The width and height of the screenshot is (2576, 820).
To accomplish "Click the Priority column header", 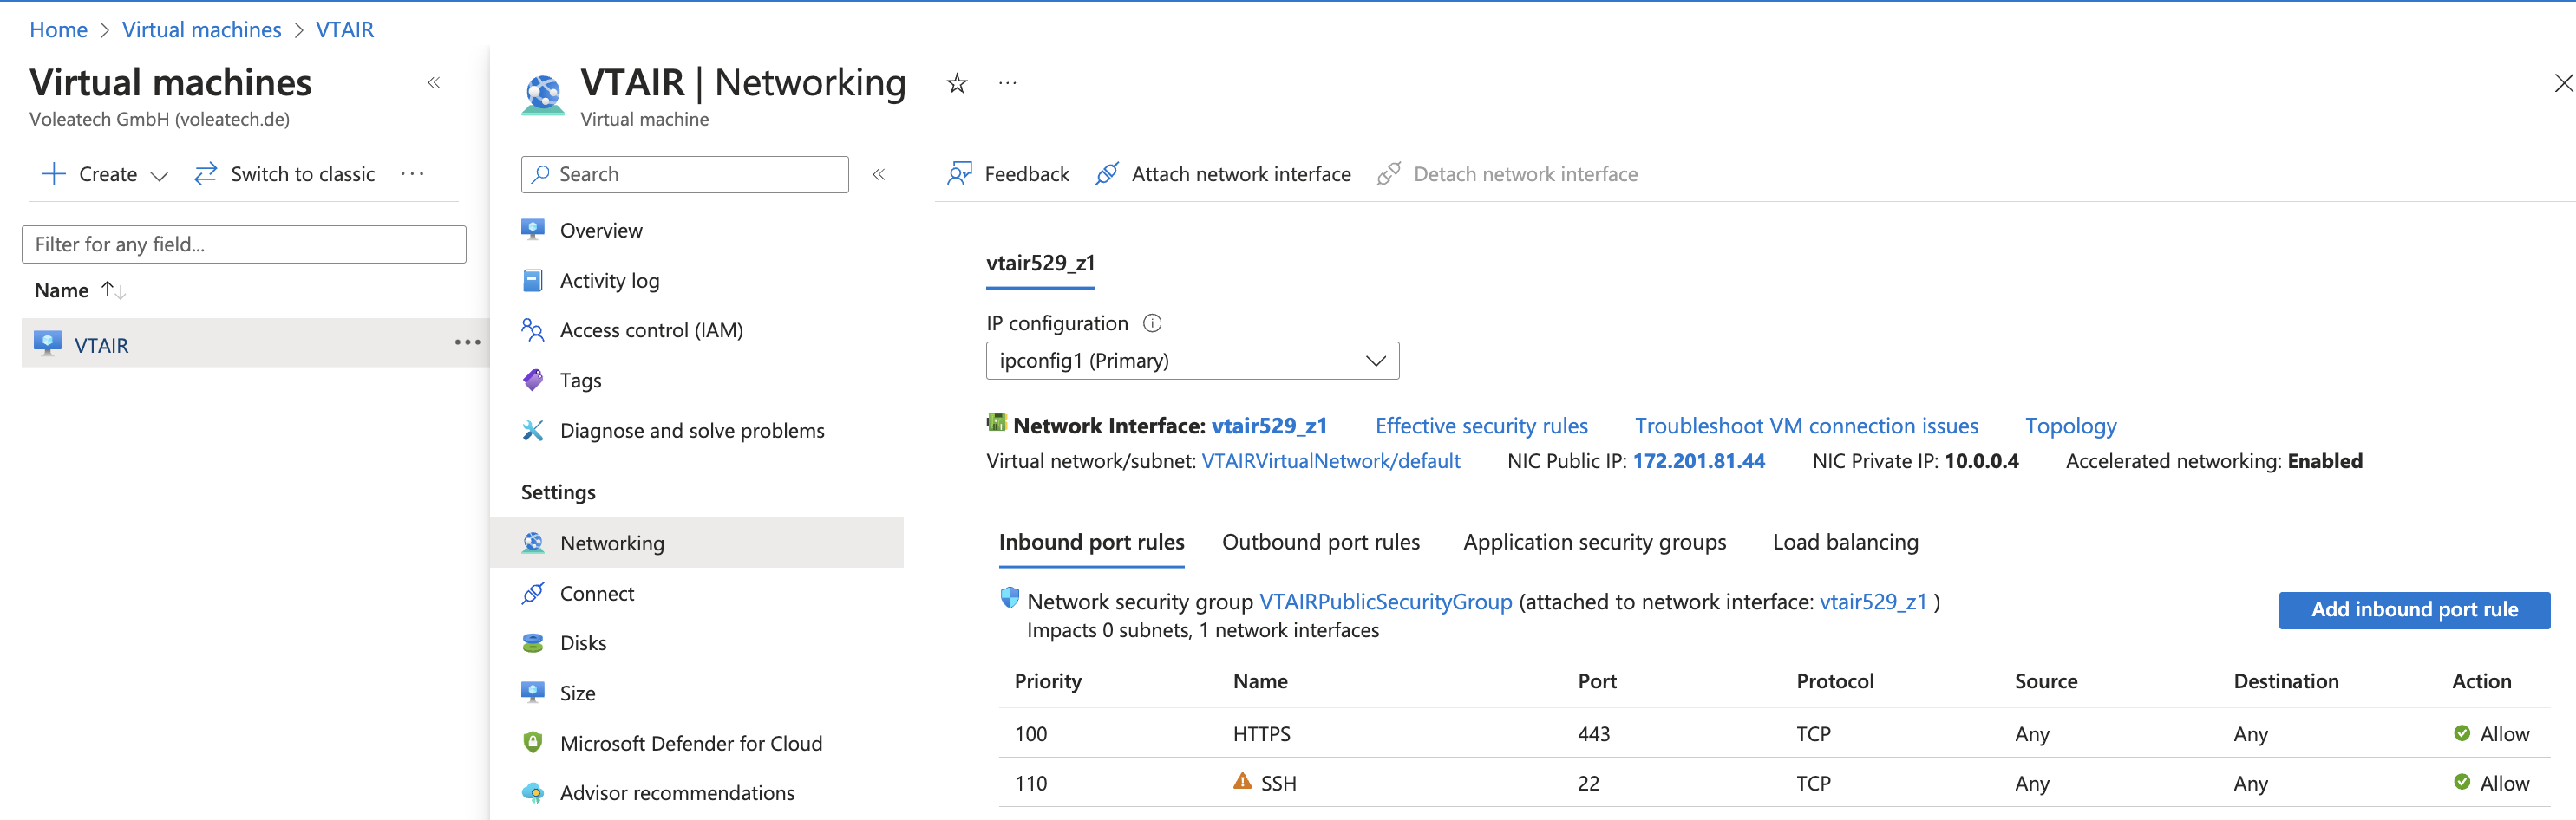I will pyautogui.click(x=1048, y=681).
